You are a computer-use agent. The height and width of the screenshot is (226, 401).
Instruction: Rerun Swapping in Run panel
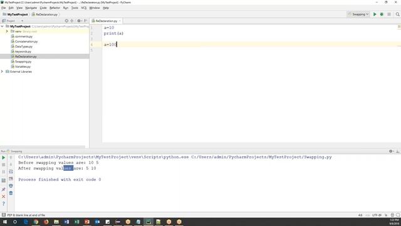pos(4,158)
